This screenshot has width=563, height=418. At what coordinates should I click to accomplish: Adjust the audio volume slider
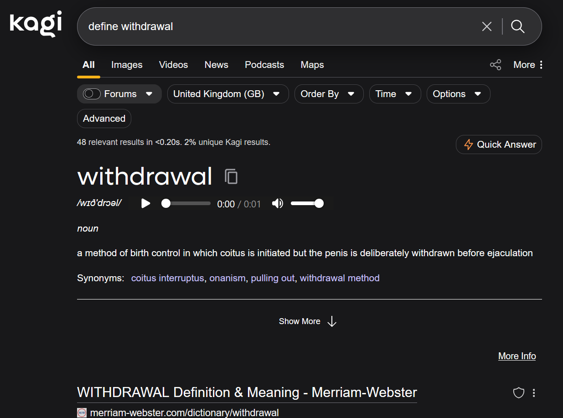[307, 203]
